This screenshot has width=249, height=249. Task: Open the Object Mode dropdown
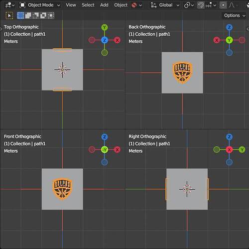click(40, 5)
